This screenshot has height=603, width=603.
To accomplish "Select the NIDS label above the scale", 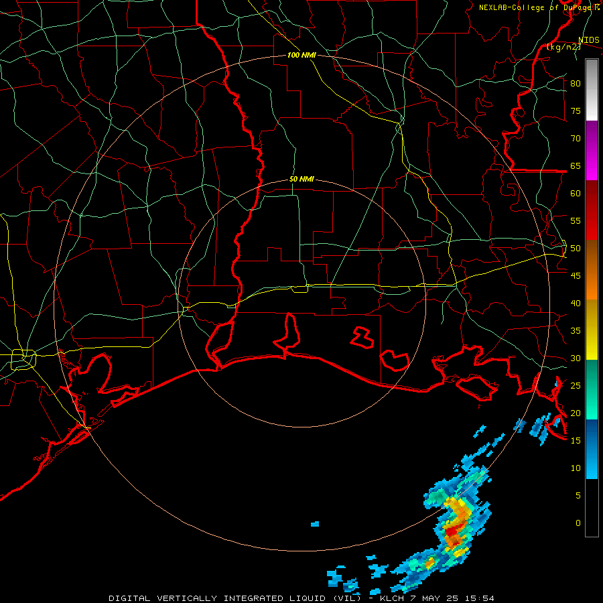I will [x=588, y=40].
